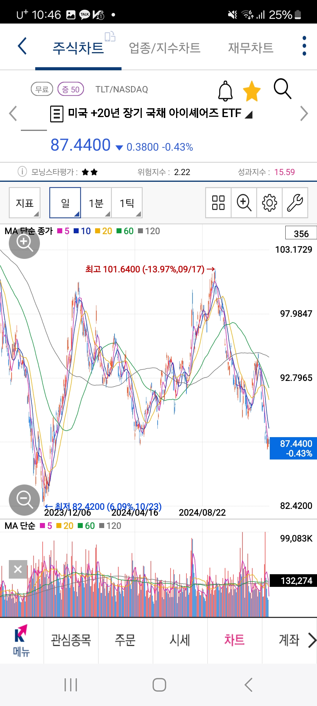Tap the device-sync icon beside 주식차트
This screenshot has width=317, height=706.
click(110, 36)
